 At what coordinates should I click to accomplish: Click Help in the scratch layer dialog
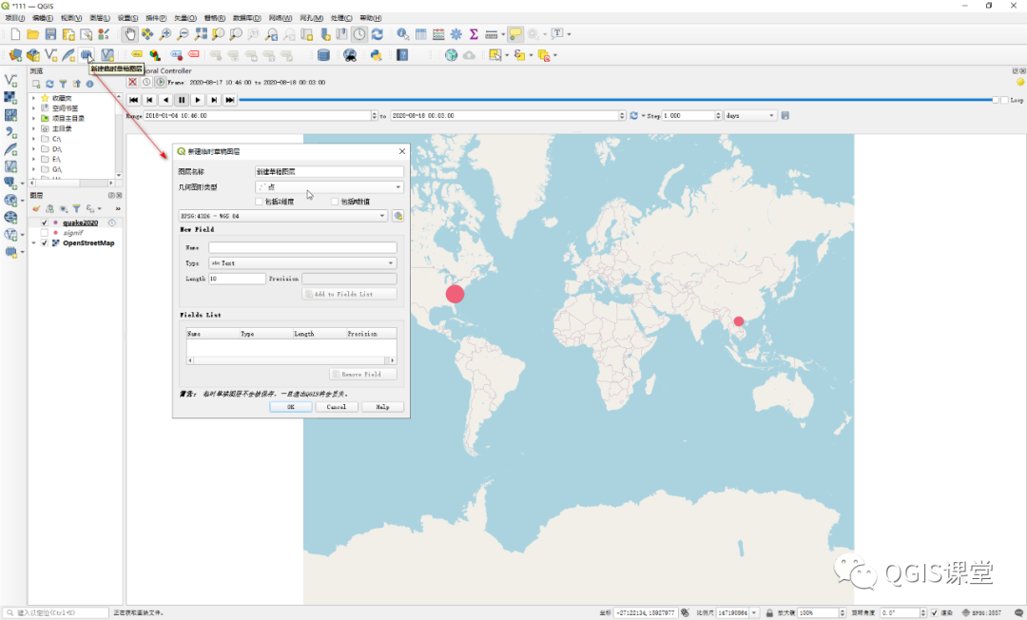[382, 407]
